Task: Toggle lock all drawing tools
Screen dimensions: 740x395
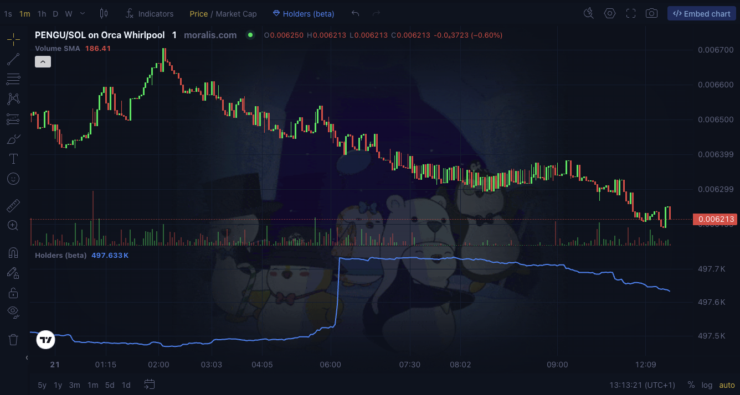Action: pos(13,293)
